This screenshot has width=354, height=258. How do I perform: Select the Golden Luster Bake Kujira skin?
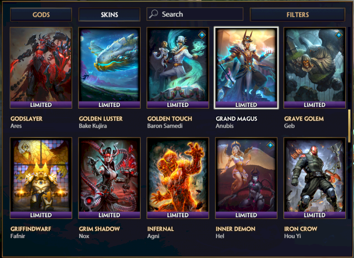coord(109,68)
